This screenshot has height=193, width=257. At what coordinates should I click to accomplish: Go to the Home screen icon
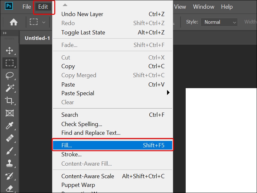[13, 22]
